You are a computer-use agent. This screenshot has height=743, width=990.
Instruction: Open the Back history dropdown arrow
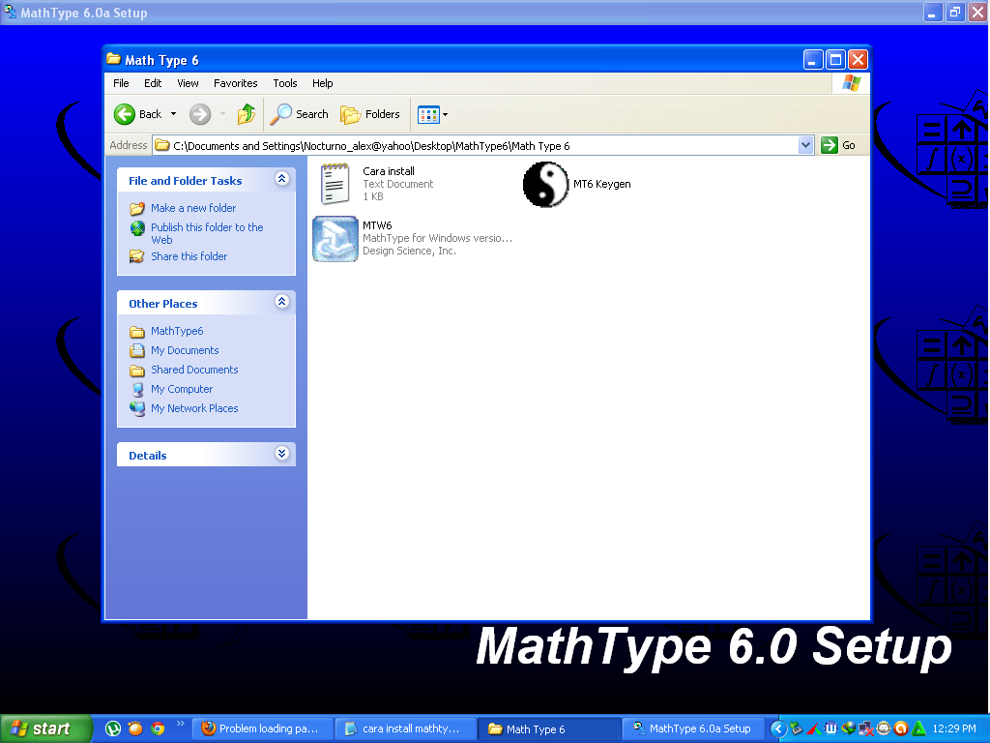point(173,114)
